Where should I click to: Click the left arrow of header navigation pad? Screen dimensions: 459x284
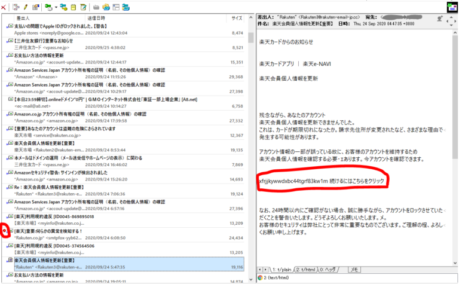[x=447, y=21]
